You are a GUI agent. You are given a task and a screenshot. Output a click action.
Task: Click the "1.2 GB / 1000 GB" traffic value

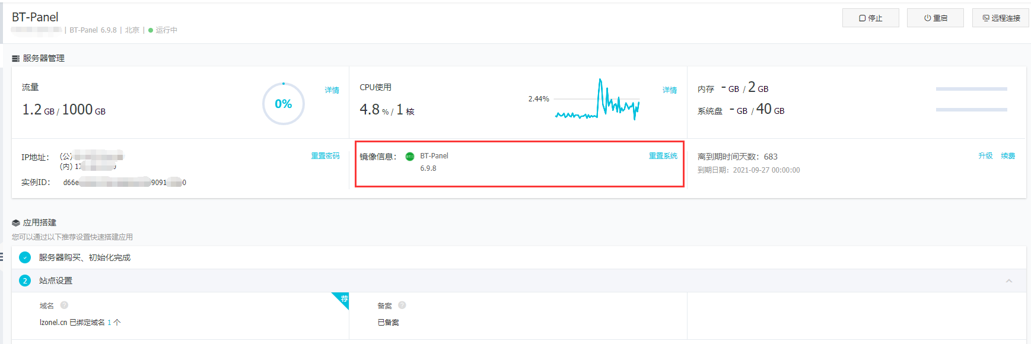coord(64,110)
